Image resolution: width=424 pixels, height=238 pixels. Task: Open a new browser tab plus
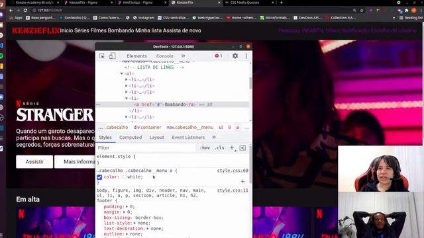[x=281, y=3]
